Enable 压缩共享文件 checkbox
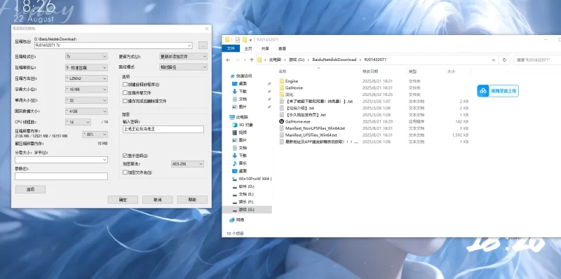The width and height of the screenshot is (561, 279). click(125, 93)
